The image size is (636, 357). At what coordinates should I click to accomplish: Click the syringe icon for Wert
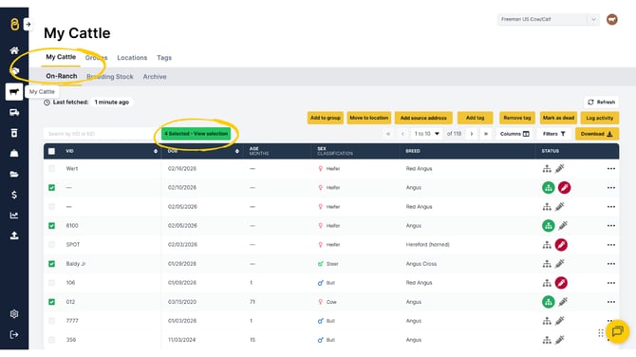[560, 168]
